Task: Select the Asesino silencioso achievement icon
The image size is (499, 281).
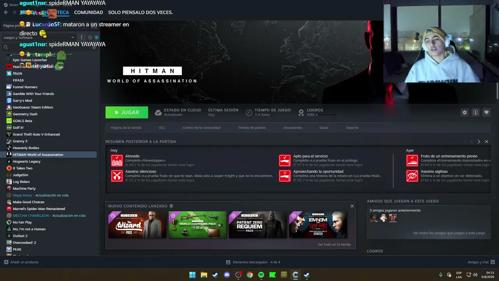Action: [117, 176]
